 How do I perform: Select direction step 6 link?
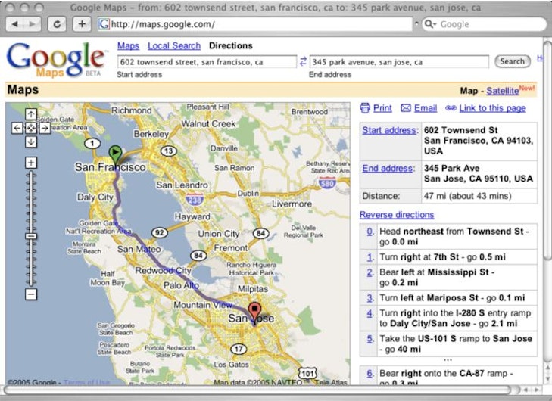[x=370, y=374]
